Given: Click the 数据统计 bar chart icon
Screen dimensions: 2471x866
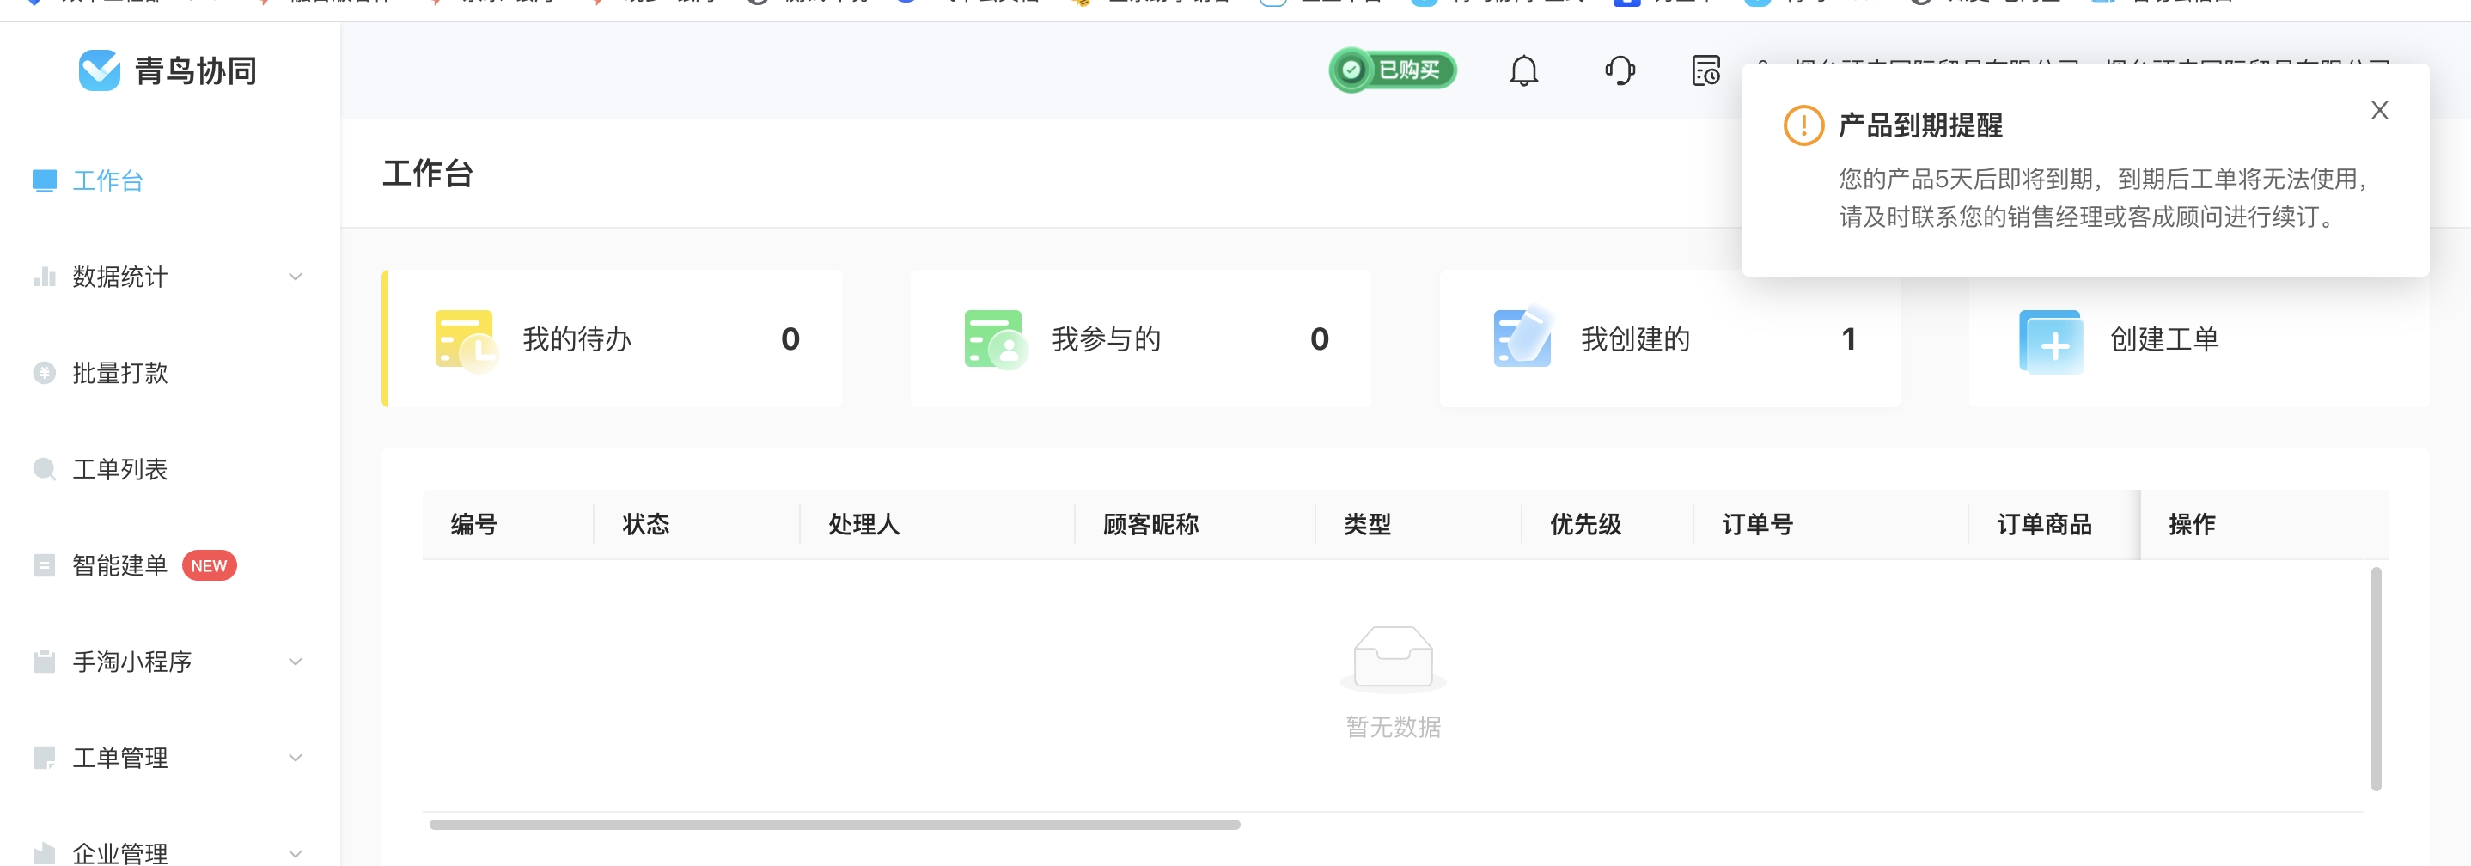Looking at the screenshot, I should (44, 277).
